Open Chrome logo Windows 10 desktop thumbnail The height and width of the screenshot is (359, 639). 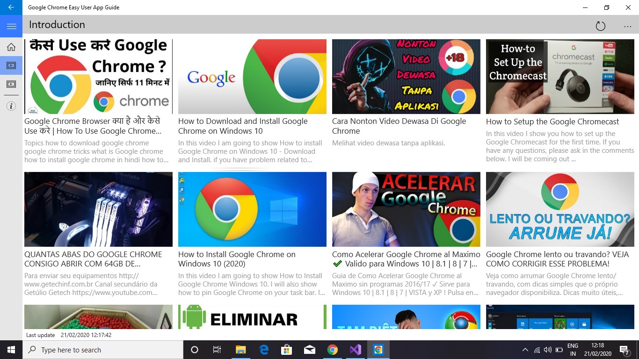tap(252, 209)
